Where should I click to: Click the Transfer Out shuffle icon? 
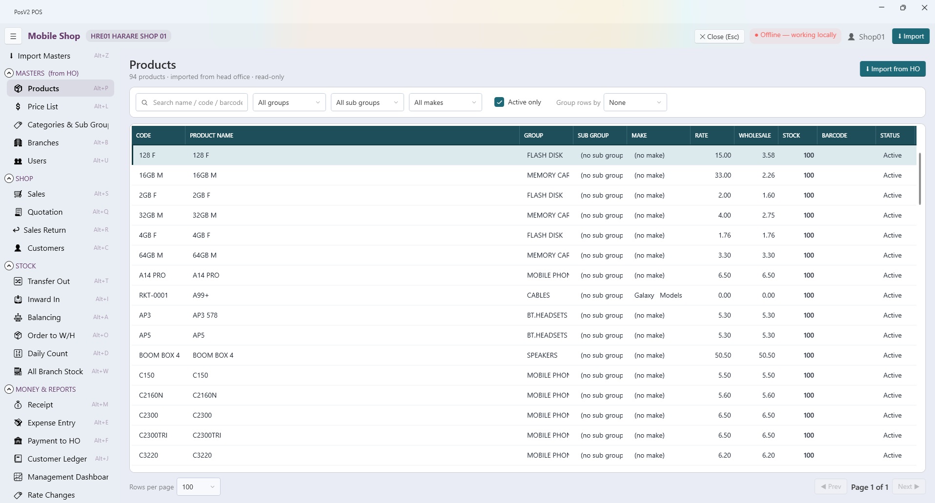18,281
